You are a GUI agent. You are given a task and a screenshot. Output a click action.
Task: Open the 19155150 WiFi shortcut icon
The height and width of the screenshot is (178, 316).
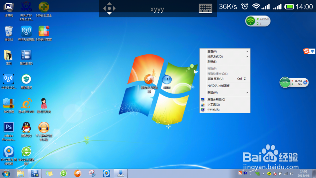click(9, 82)
